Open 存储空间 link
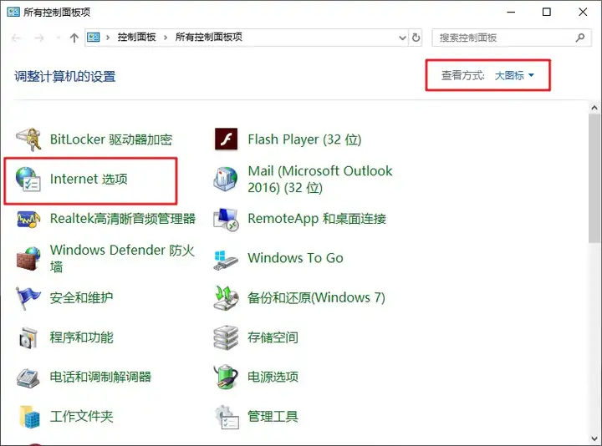This screenshot has height=446, width=602. 273,338
